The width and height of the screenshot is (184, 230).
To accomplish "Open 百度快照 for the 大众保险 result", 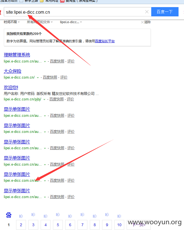I will tap(50, 77).
